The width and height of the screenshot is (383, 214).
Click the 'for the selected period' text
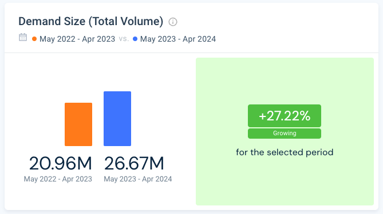tap(285, 152)
